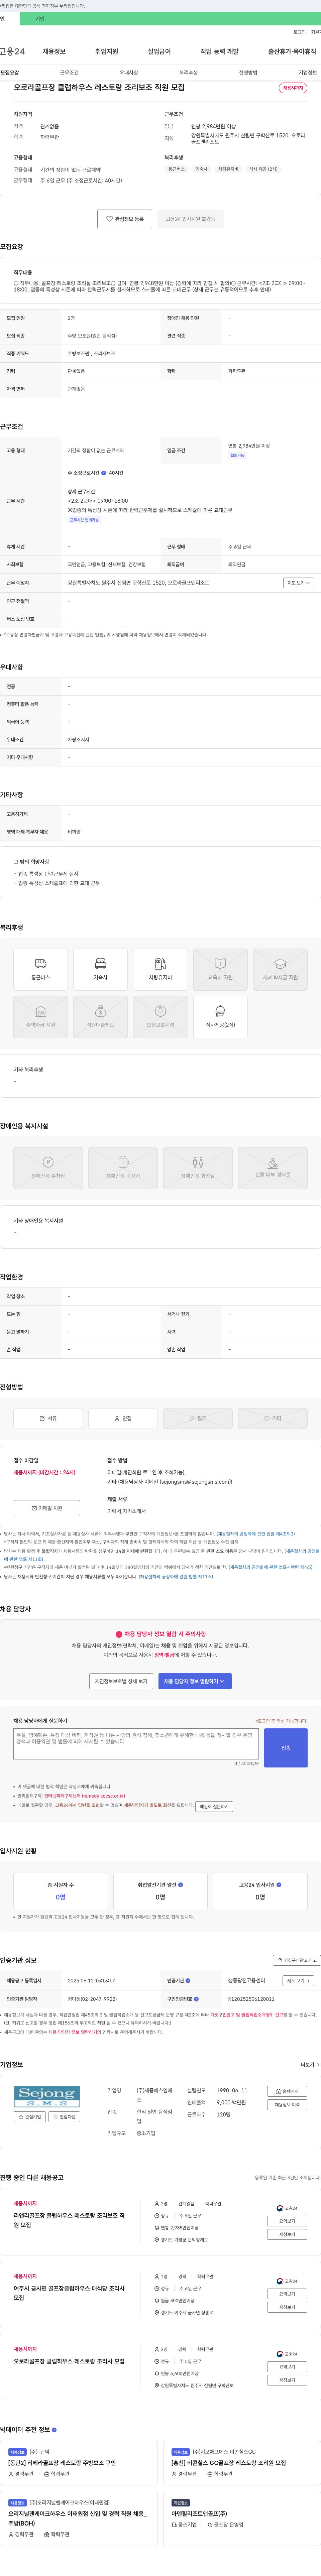Open the 출산휴가·육아휴직 menu
Image resolution: width=321 pixels, height=2576 pixels.
pos(292,51)
